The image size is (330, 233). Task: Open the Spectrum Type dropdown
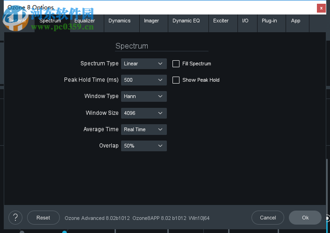[x=144, y=64]
